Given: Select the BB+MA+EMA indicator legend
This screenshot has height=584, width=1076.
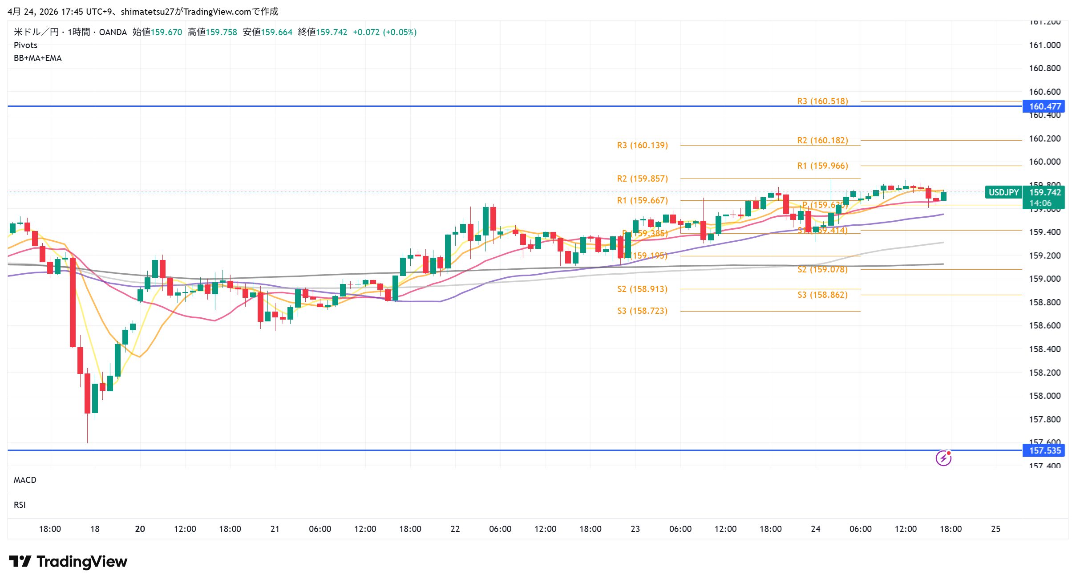Looking at the screenshot, I should pyautogui.click(x=38, y=58).
